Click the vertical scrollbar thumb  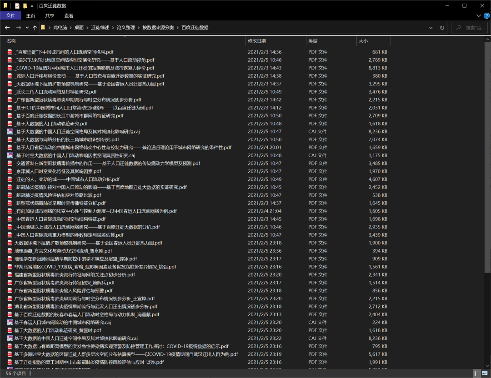coord(487,158)
